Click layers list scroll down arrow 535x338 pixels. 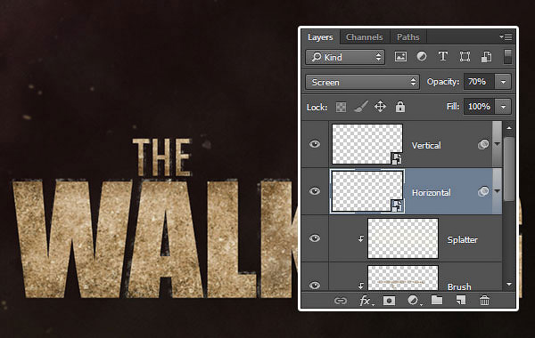click(509, 285)
